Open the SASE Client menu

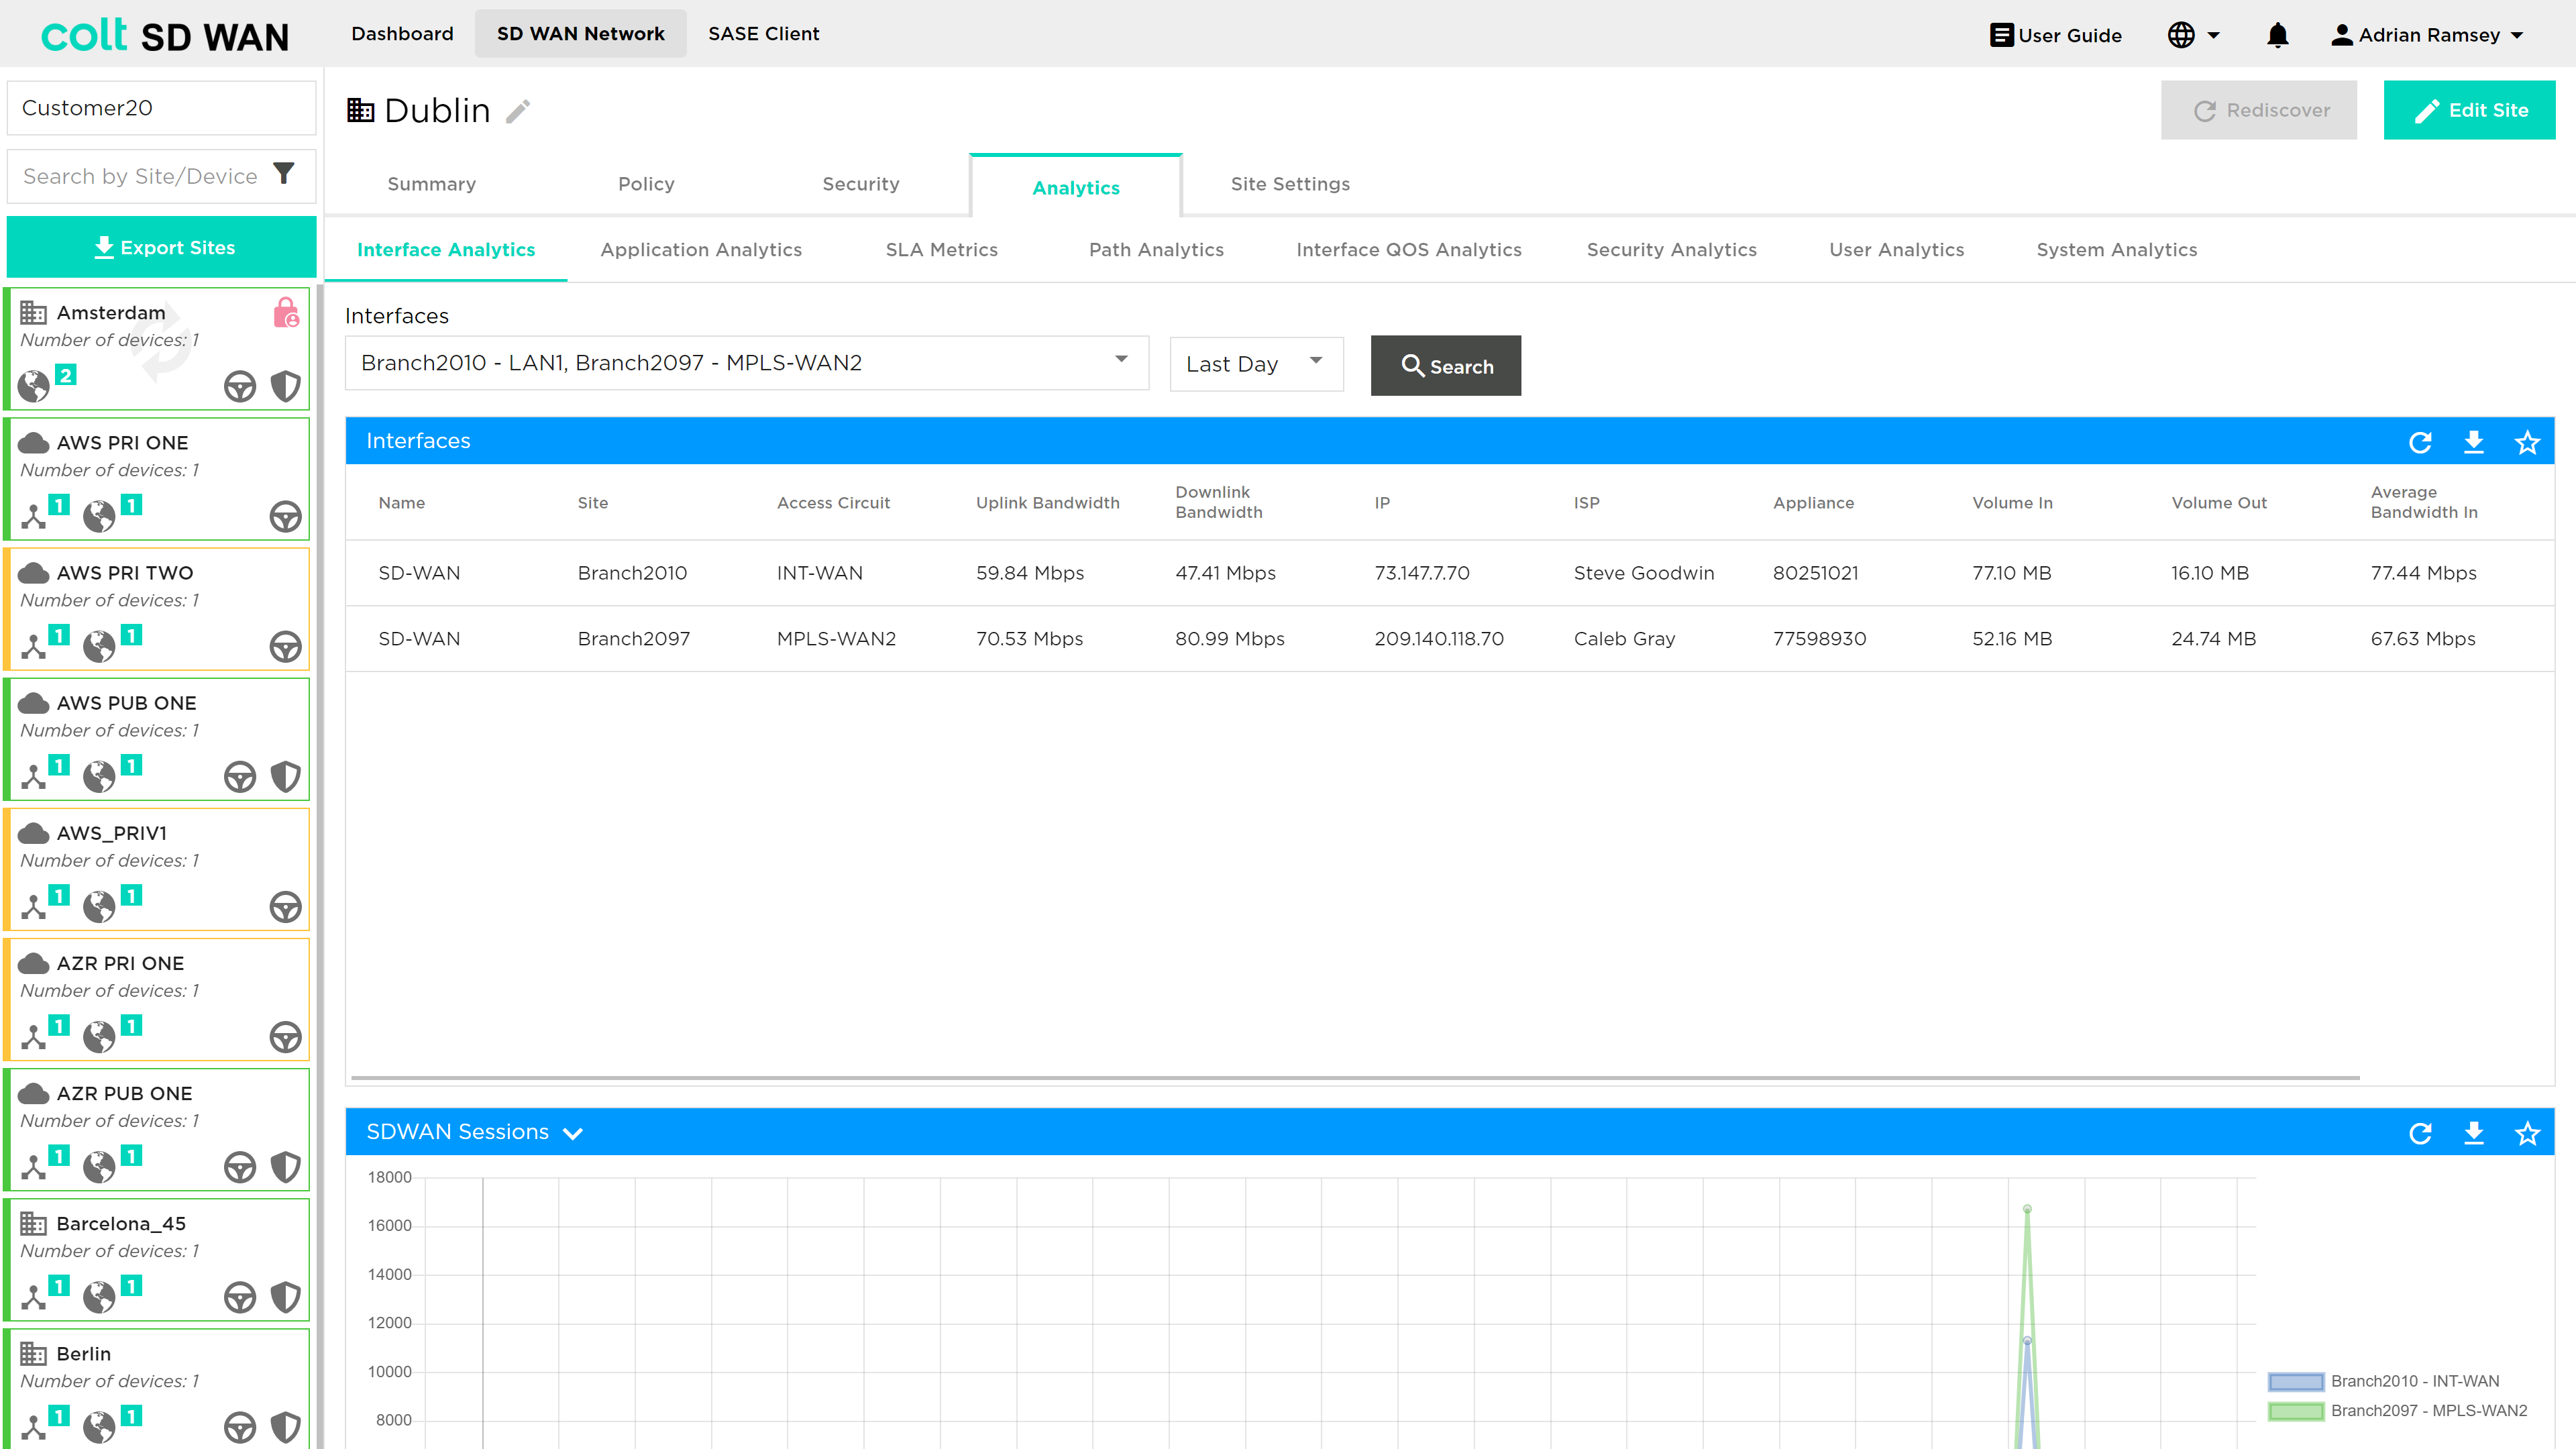tap(764, 34)
